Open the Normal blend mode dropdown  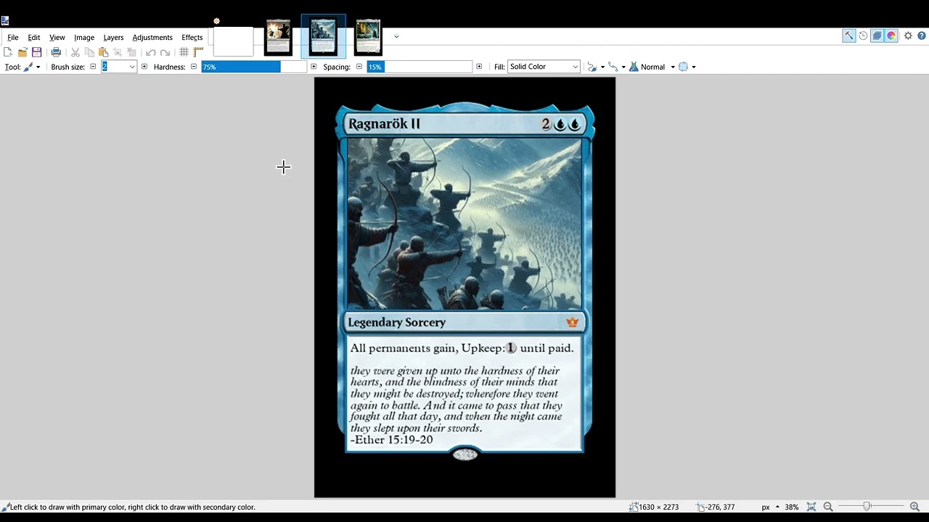coord(652,67)
